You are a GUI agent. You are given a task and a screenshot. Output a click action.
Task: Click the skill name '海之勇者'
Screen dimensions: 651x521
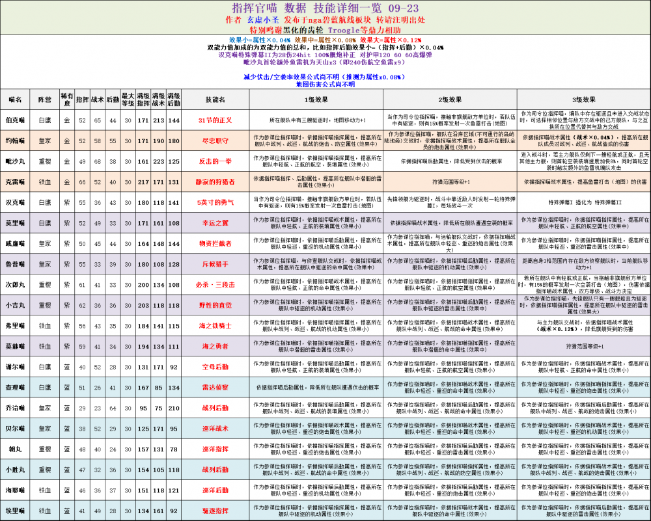(215, 347)
